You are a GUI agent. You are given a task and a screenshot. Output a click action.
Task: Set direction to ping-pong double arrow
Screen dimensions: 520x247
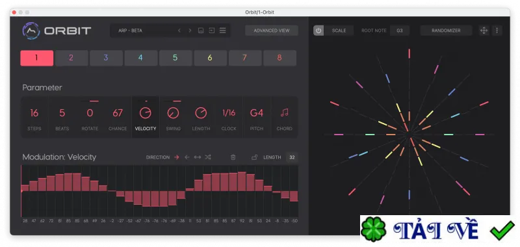coord(198,157)
